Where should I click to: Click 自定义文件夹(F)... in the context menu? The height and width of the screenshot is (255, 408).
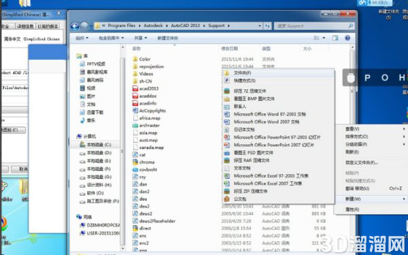pyautogui.click(x=371, y=163)
